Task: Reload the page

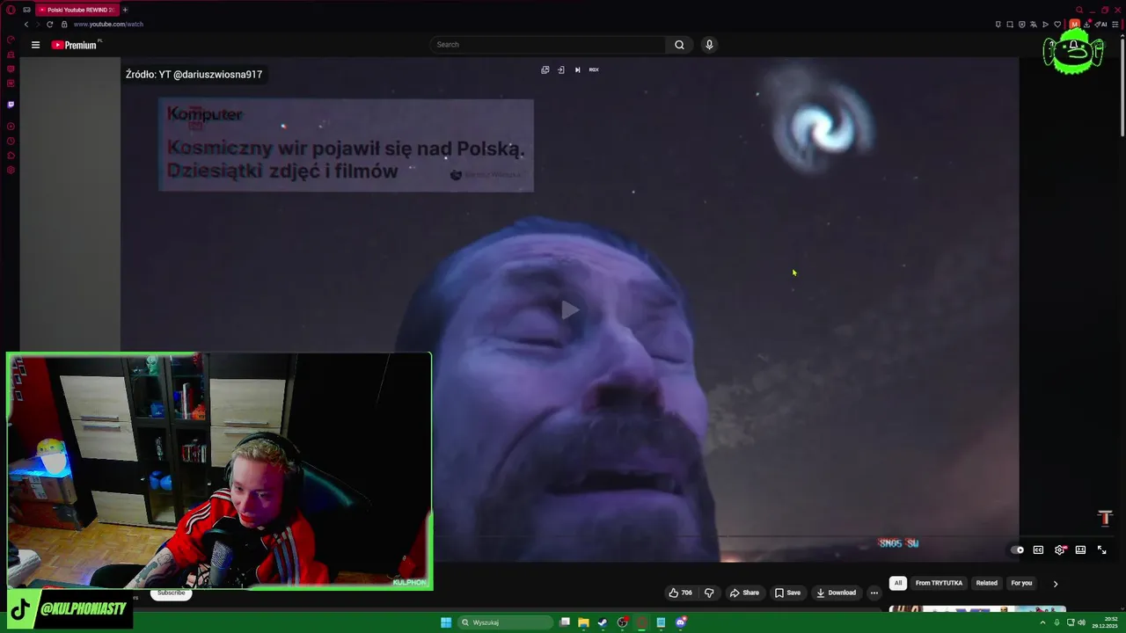Action: [x=49, y=24]
